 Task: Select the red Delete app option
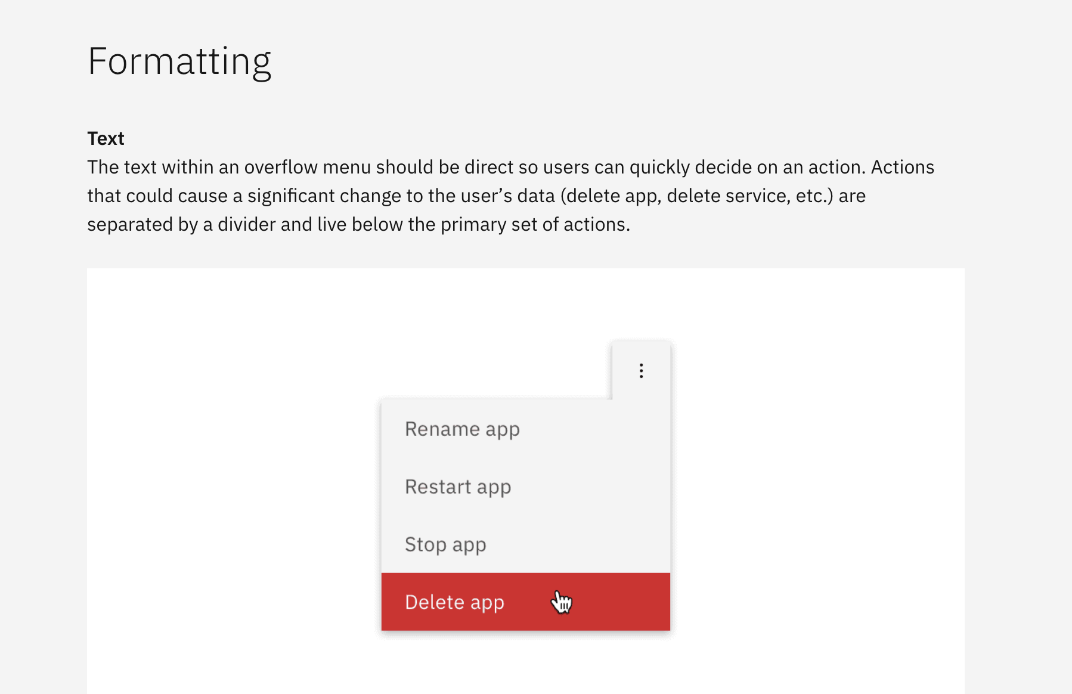pos(455,602)
